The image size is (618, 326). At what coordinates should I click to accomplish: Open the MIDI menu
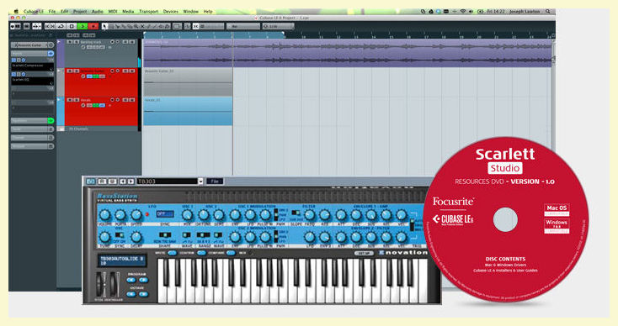(113, 12)
